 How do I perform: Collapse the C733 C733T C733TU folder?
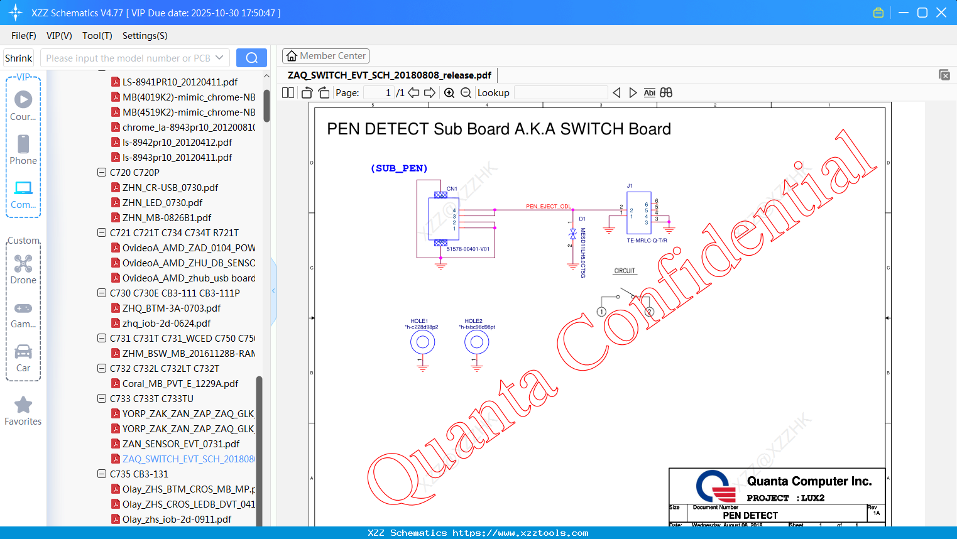(101, 398)
